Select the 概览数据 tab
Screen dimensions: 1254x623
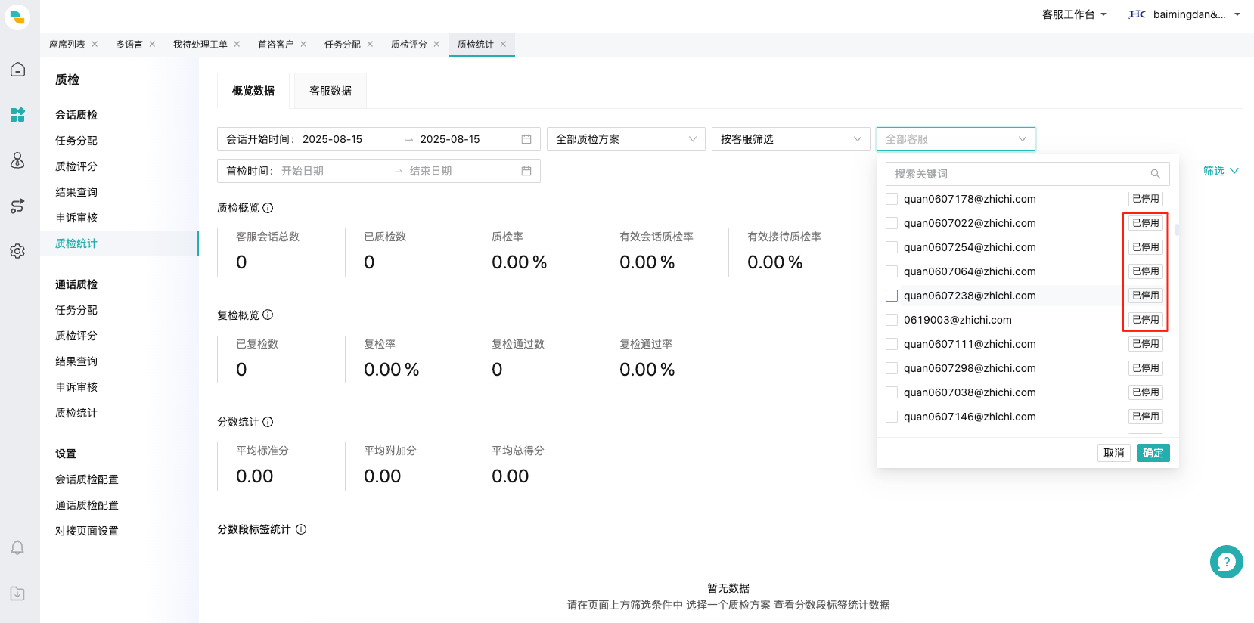[x=253, y=91]
